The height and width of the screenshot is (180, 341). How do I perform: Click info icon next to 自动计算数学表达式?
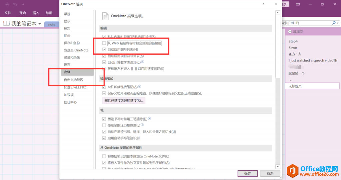143,61
